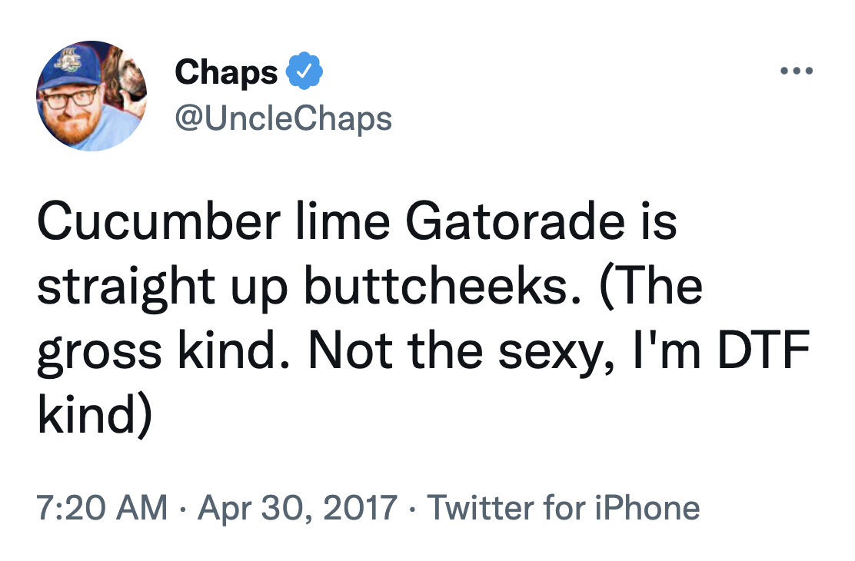The image size is (855, 561).
Task: Select the ellipsis icon in top right corner
Action: coord(797,70)
